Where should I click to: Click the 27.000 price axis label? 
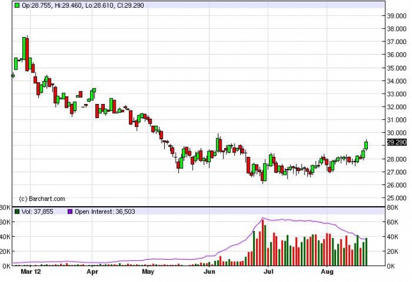(x=397, y=172)
